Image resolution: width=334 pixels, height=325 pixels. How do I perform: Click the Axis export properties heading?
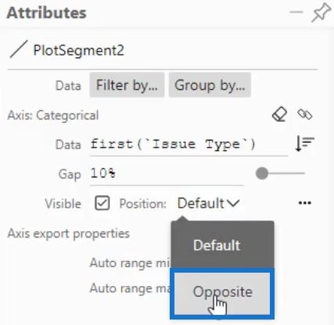(69, 234)
